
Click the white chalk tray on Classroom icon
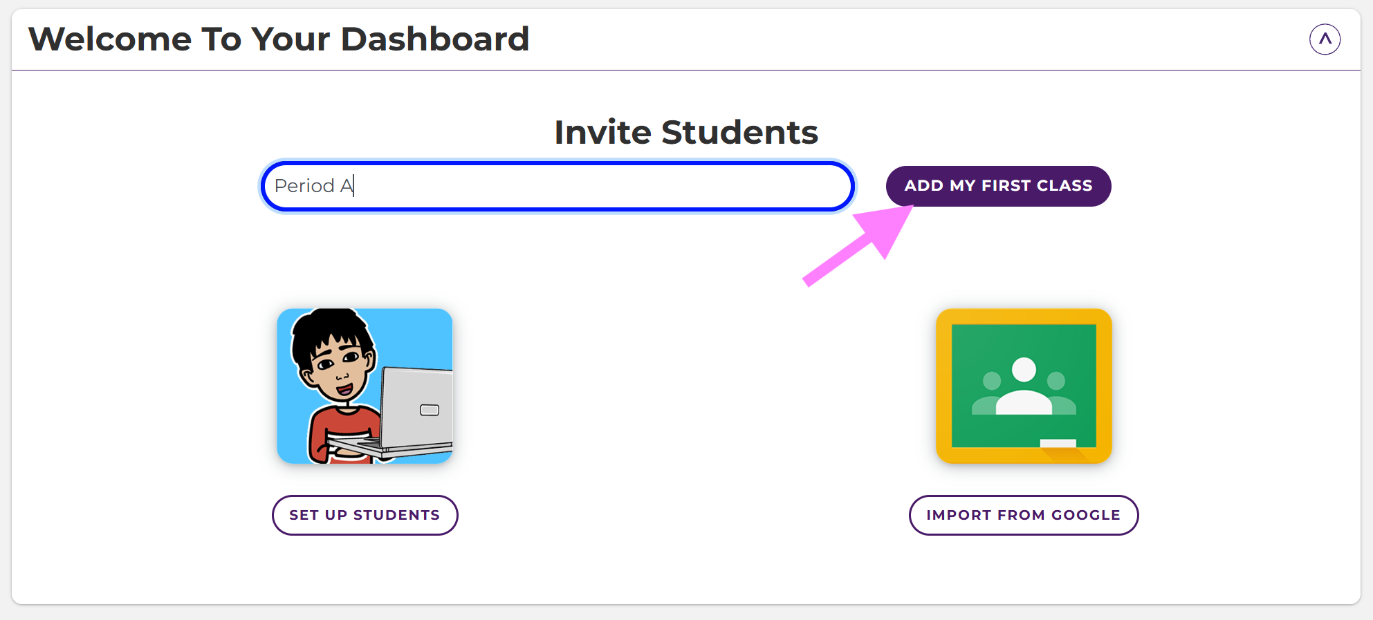pyautogui.click(x=1058, y=443)
